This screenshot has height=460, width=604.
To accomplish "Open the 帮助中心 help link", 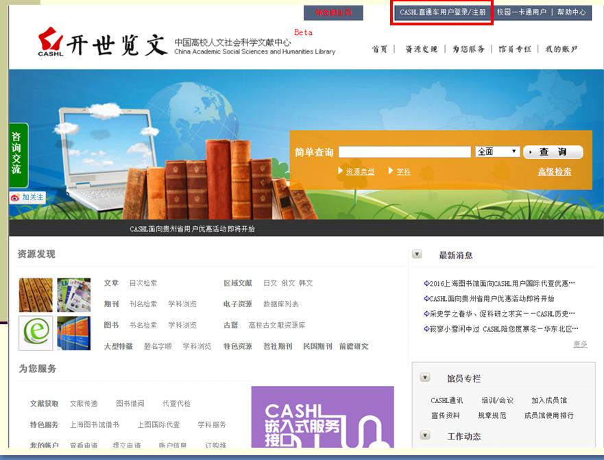I will (571, 12).
